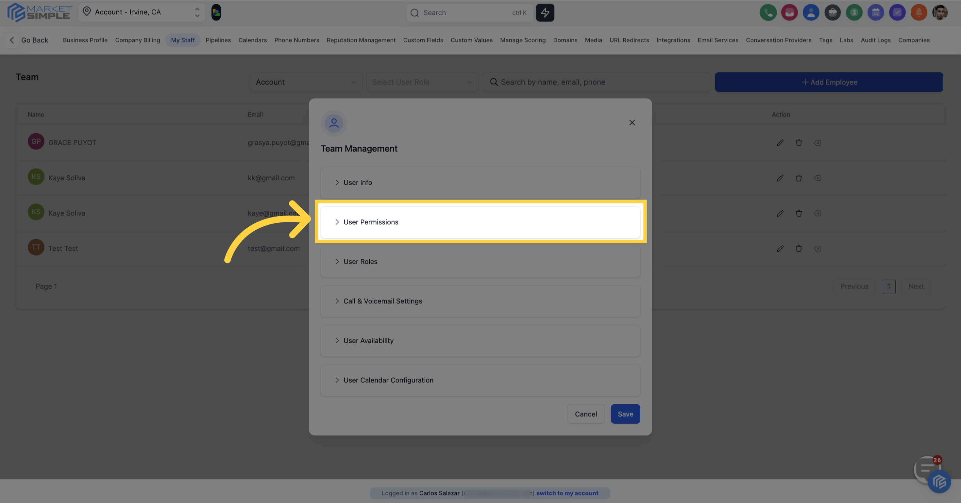Click the contacts person icon
Viewport: 961px width, 503px height.
pos(811,12)
